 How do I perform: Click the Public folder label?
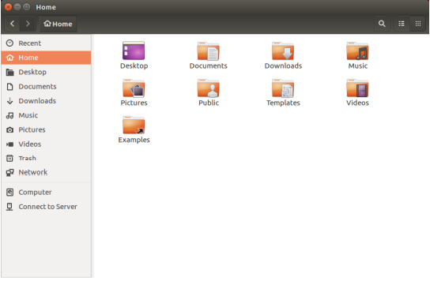[209, 103]
